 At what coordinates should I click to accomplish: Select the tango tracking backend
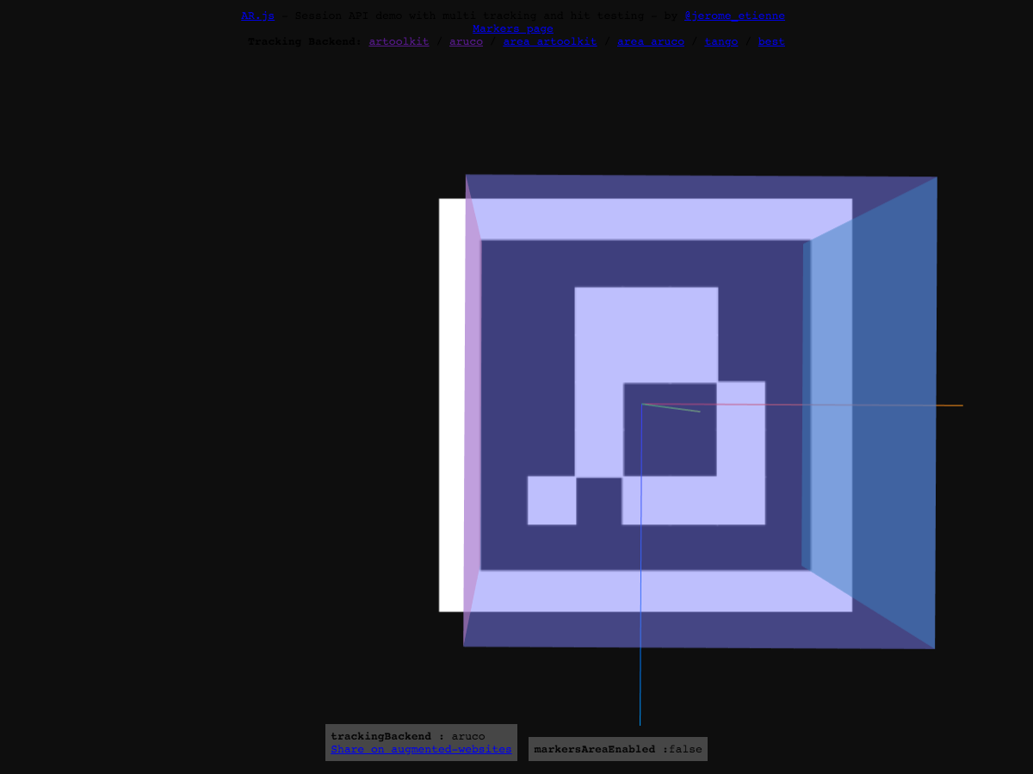point(721,41)
